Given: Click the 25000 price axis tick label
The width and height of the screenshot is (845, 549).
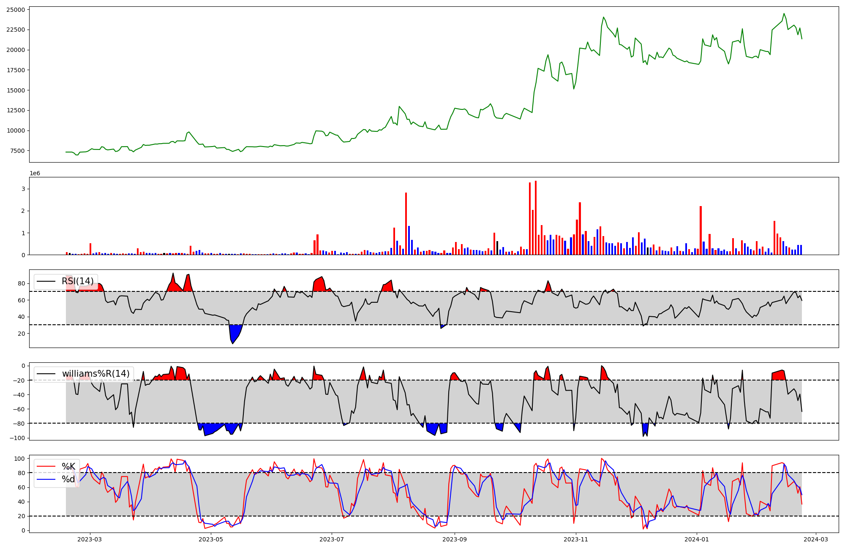Looking at the screenshot, I should [16, 10].
